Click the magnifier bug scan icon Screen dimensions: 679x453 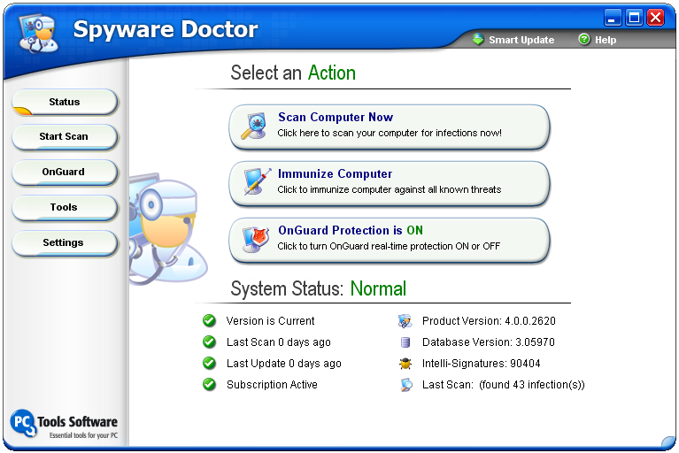pos(254,126)
